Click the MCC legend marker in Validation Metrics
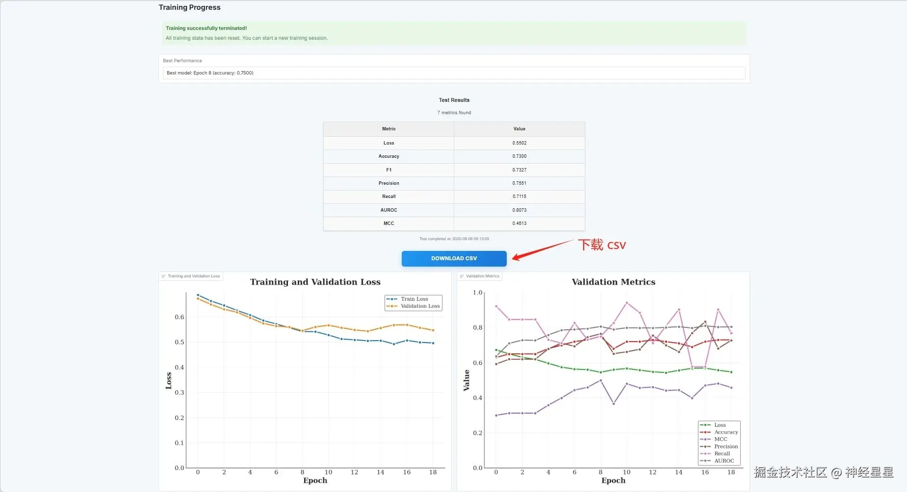 (x=705, y=440)
